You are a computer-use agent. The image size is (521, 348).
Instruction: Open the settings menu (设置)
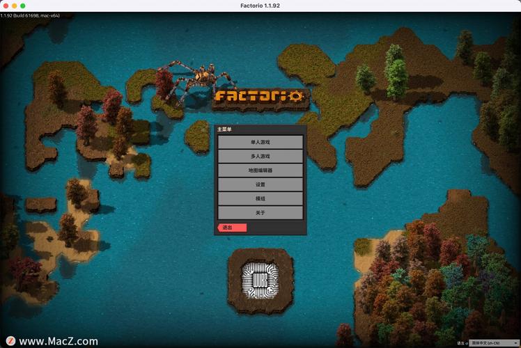[x=260, y=184]
